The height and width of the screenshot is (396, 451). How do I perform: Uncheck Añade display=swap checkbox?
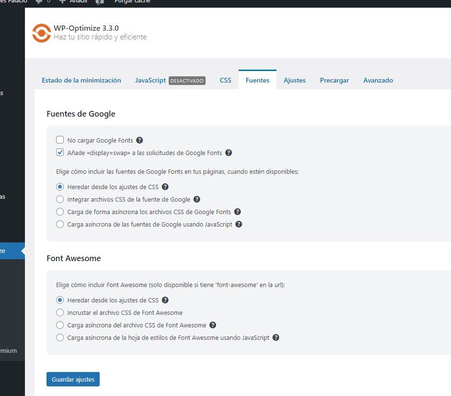pyautogui.click(x=60, y=152)
